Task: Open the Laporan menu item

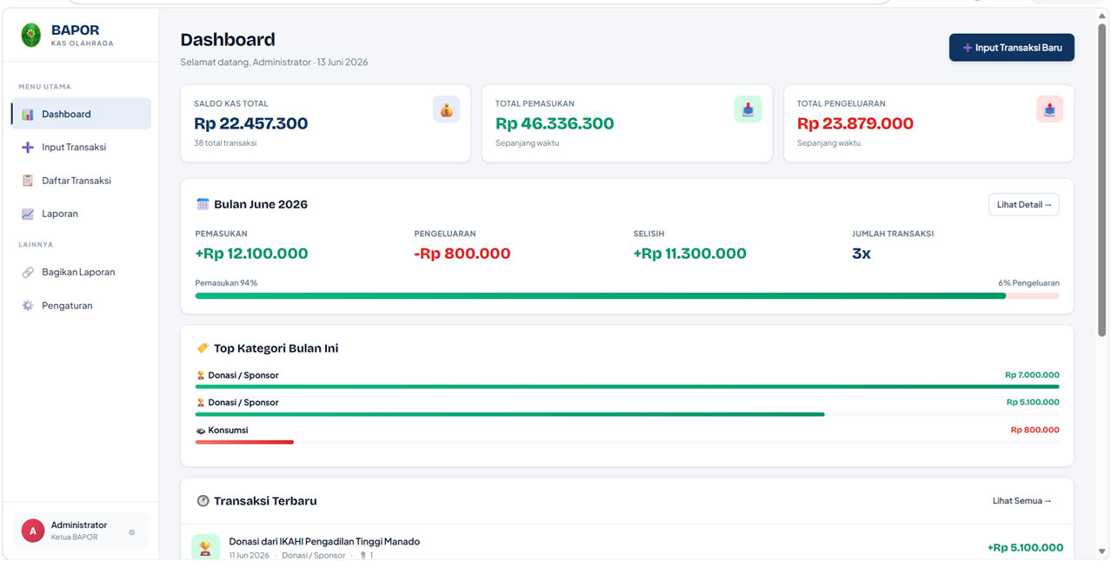Action: pyautogui.click(x=81, y=214)
